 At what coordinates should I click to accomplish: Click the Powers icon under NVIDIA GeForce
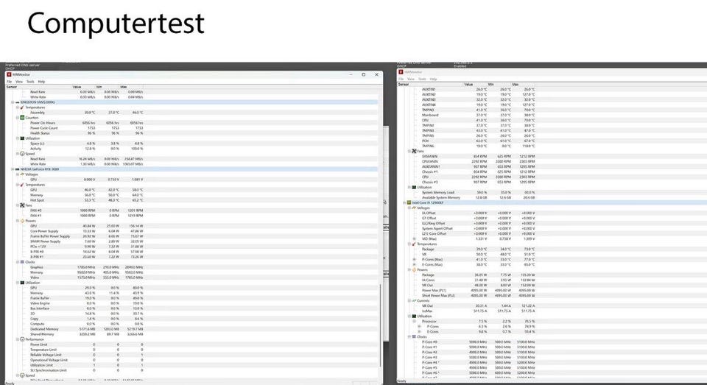(x=22, y=221)
